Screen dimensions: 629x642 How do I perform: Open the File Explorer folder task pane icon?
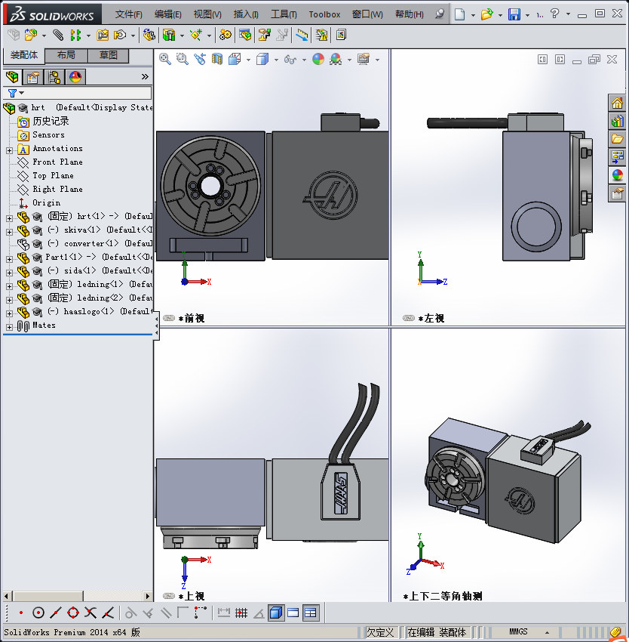[x=617, y=139]
